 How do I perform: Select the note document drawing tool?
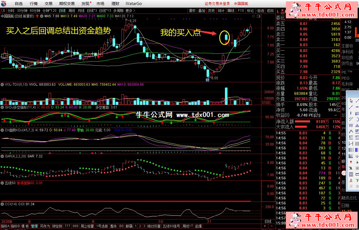pyautogui.click(x=351, y=174)
